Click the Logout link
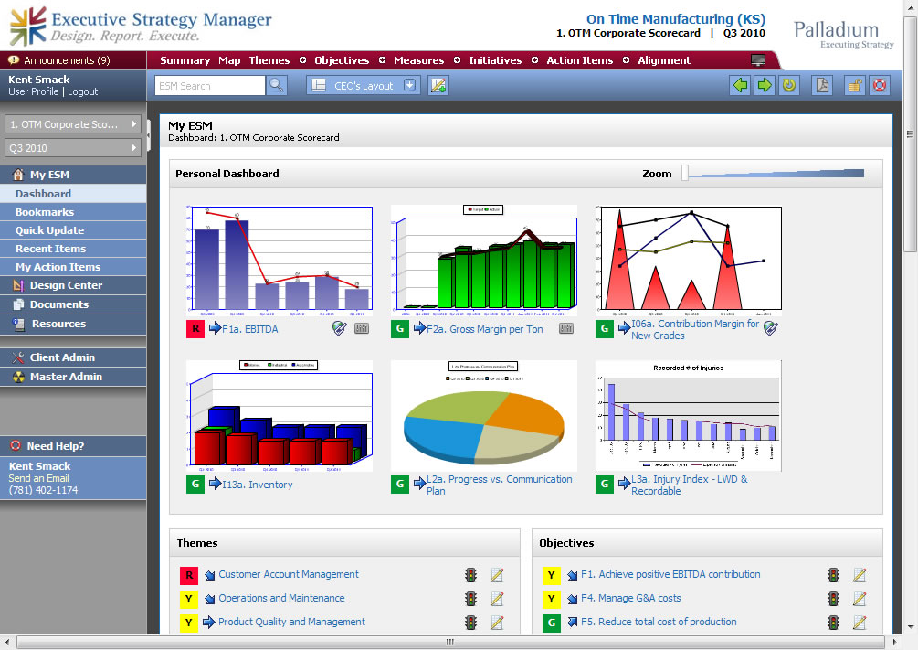The width and height of the screenshot is (918, 650). [x=82, y=91]
